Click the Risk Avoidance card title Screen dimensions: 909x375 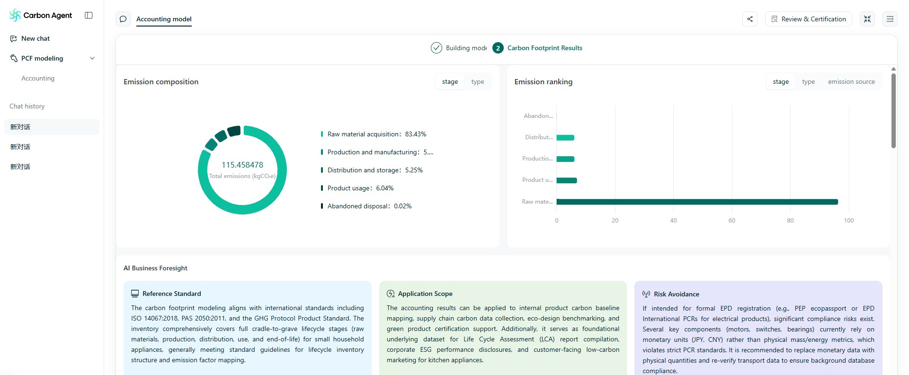[x=677, y=294]
